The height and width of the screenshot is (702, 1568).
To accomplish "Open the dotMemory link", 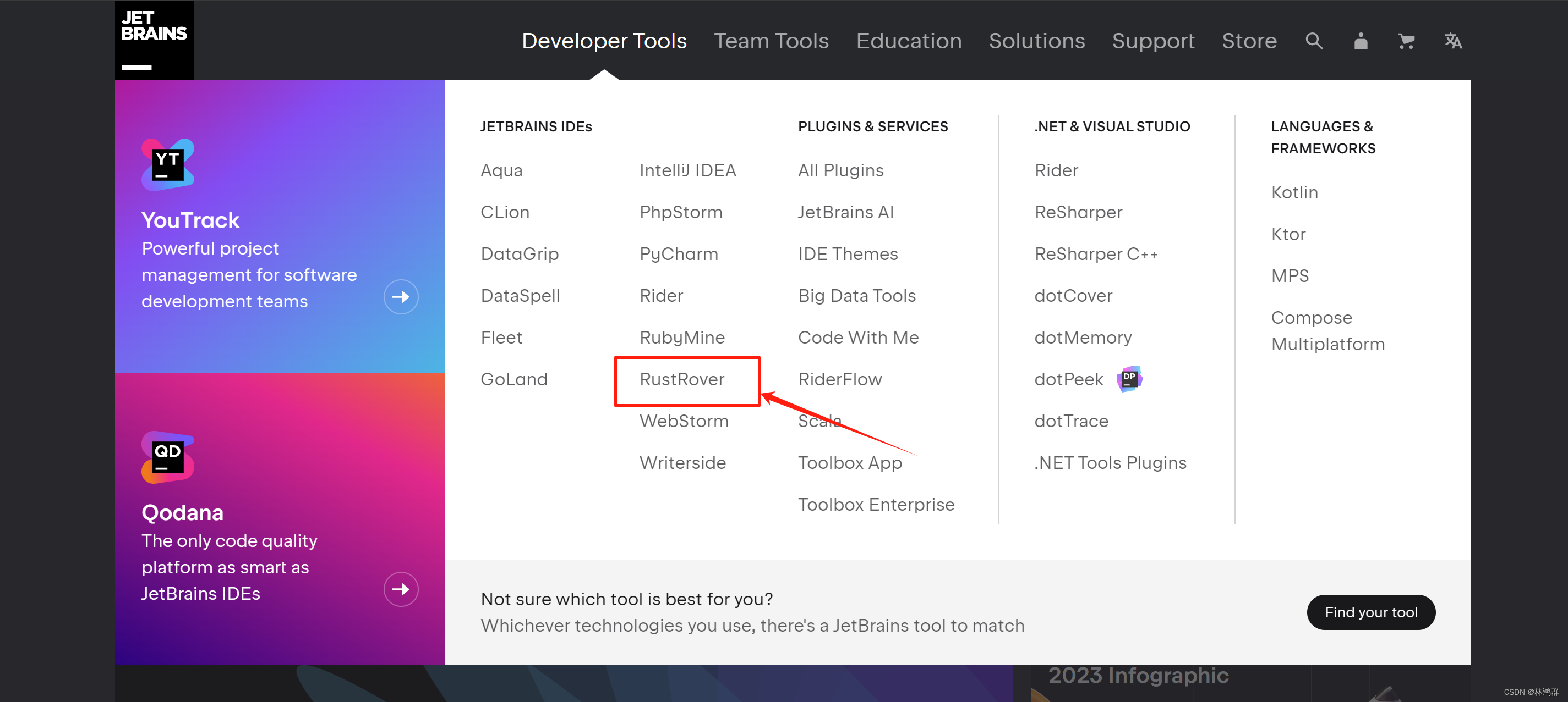I will 1083,338.
